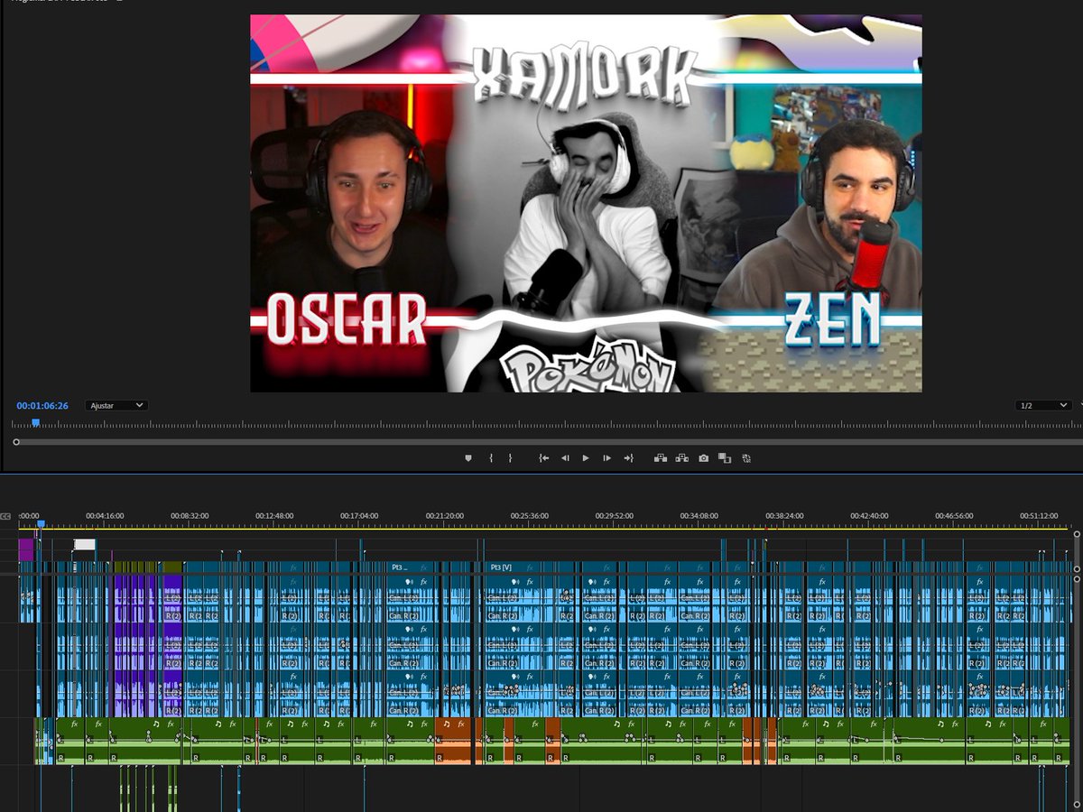The height and width of the screenshot is (812, 1083).
Task: Click ruler time 00:21:20:00
Action: click(445, 516)
